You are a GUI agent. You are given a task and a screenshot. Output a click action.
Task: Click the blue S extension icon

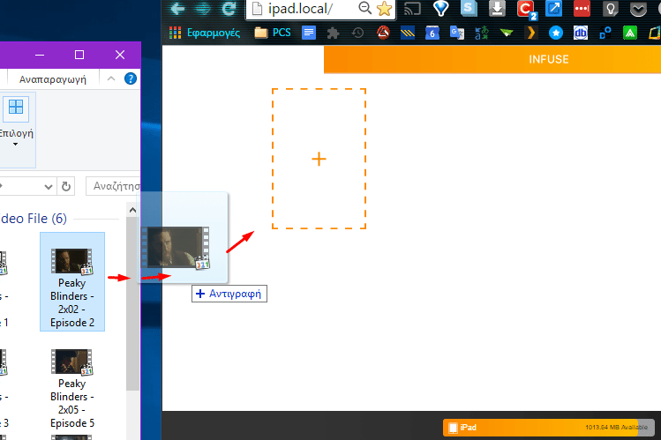pos(469,9)
